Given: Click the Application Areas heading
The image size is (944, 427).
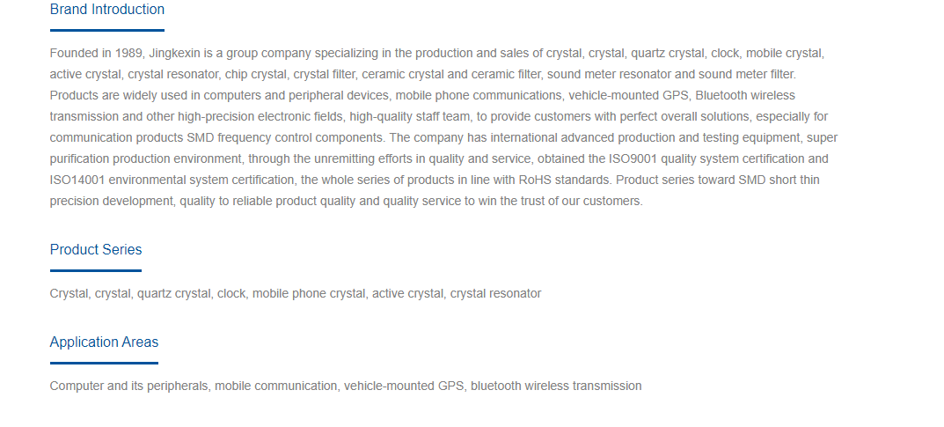Looking at the screenshot, I should (104, 342).
